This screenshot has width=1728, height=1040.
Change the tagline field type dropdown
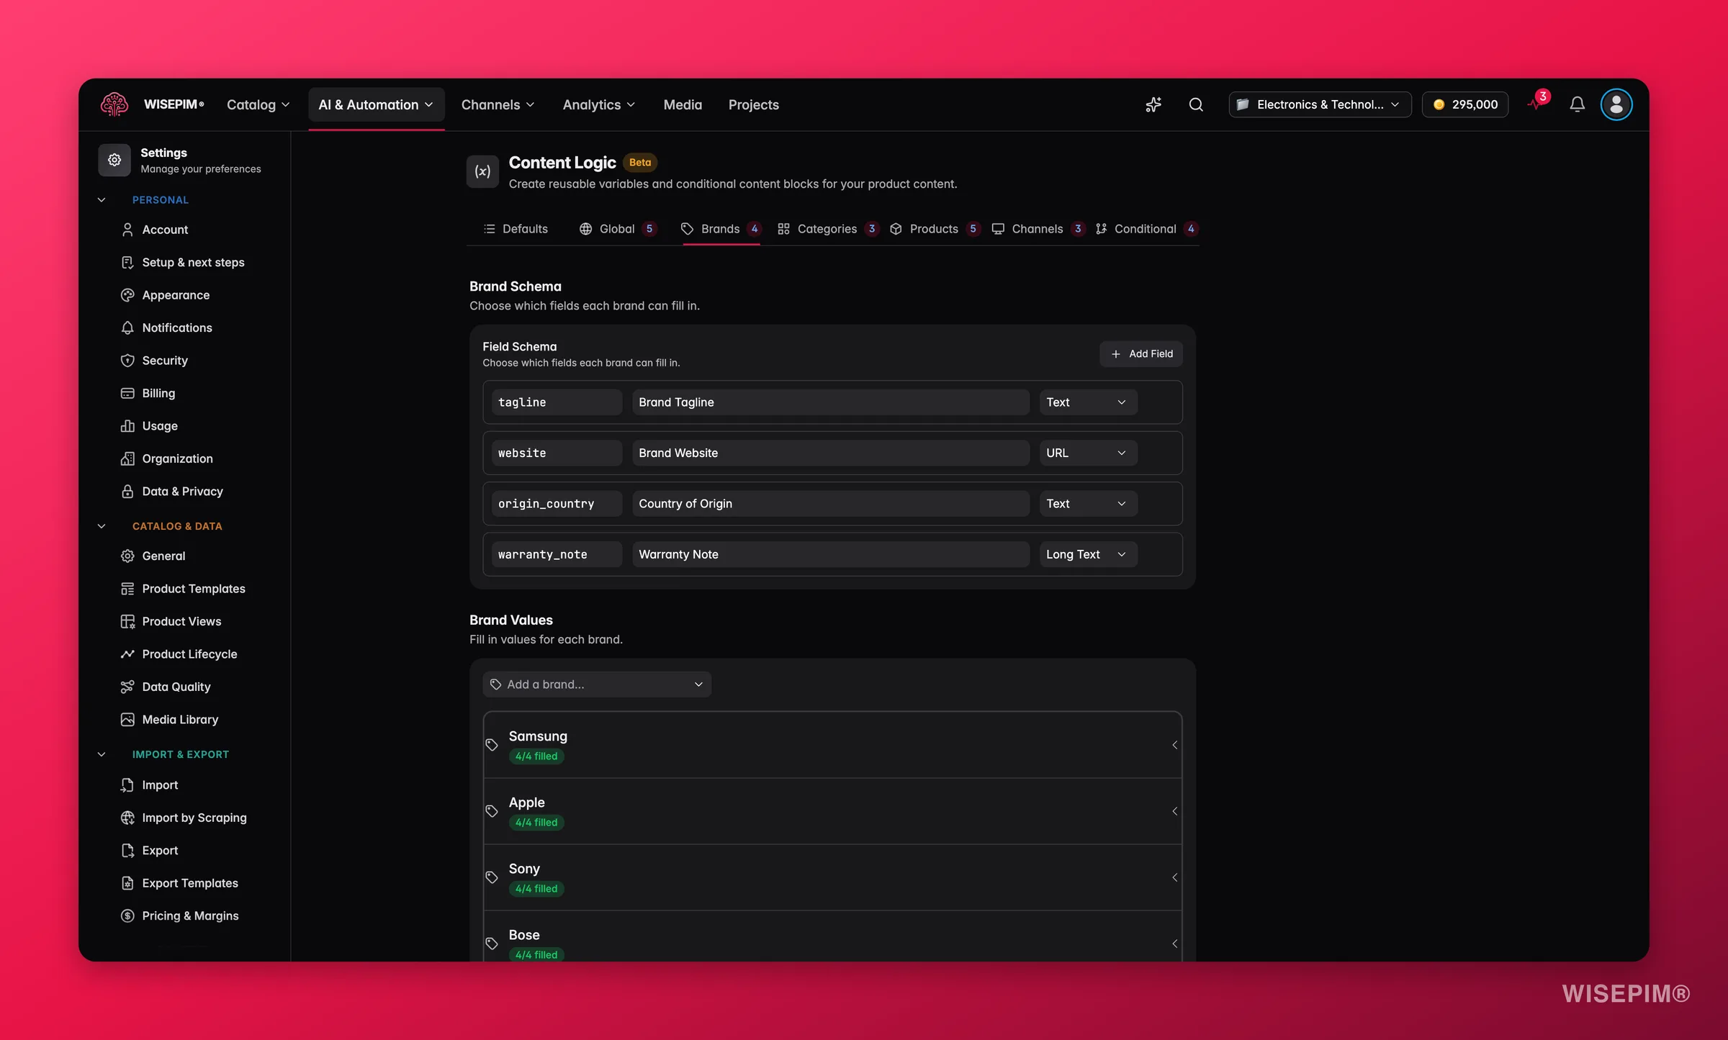tap(1088, 402)
